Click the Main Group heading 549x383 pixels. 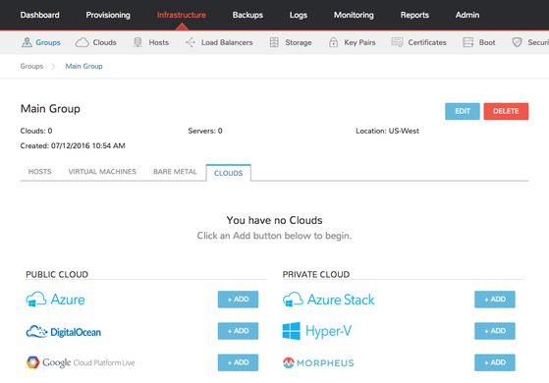[x=50, y=109]
